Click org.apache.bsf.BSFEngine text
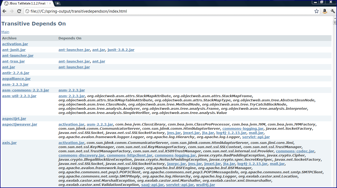The image size is (337, 188). (x=171, y=168)
